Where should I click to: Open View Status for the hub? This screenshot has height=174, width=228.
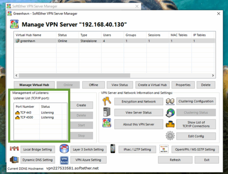120,85
